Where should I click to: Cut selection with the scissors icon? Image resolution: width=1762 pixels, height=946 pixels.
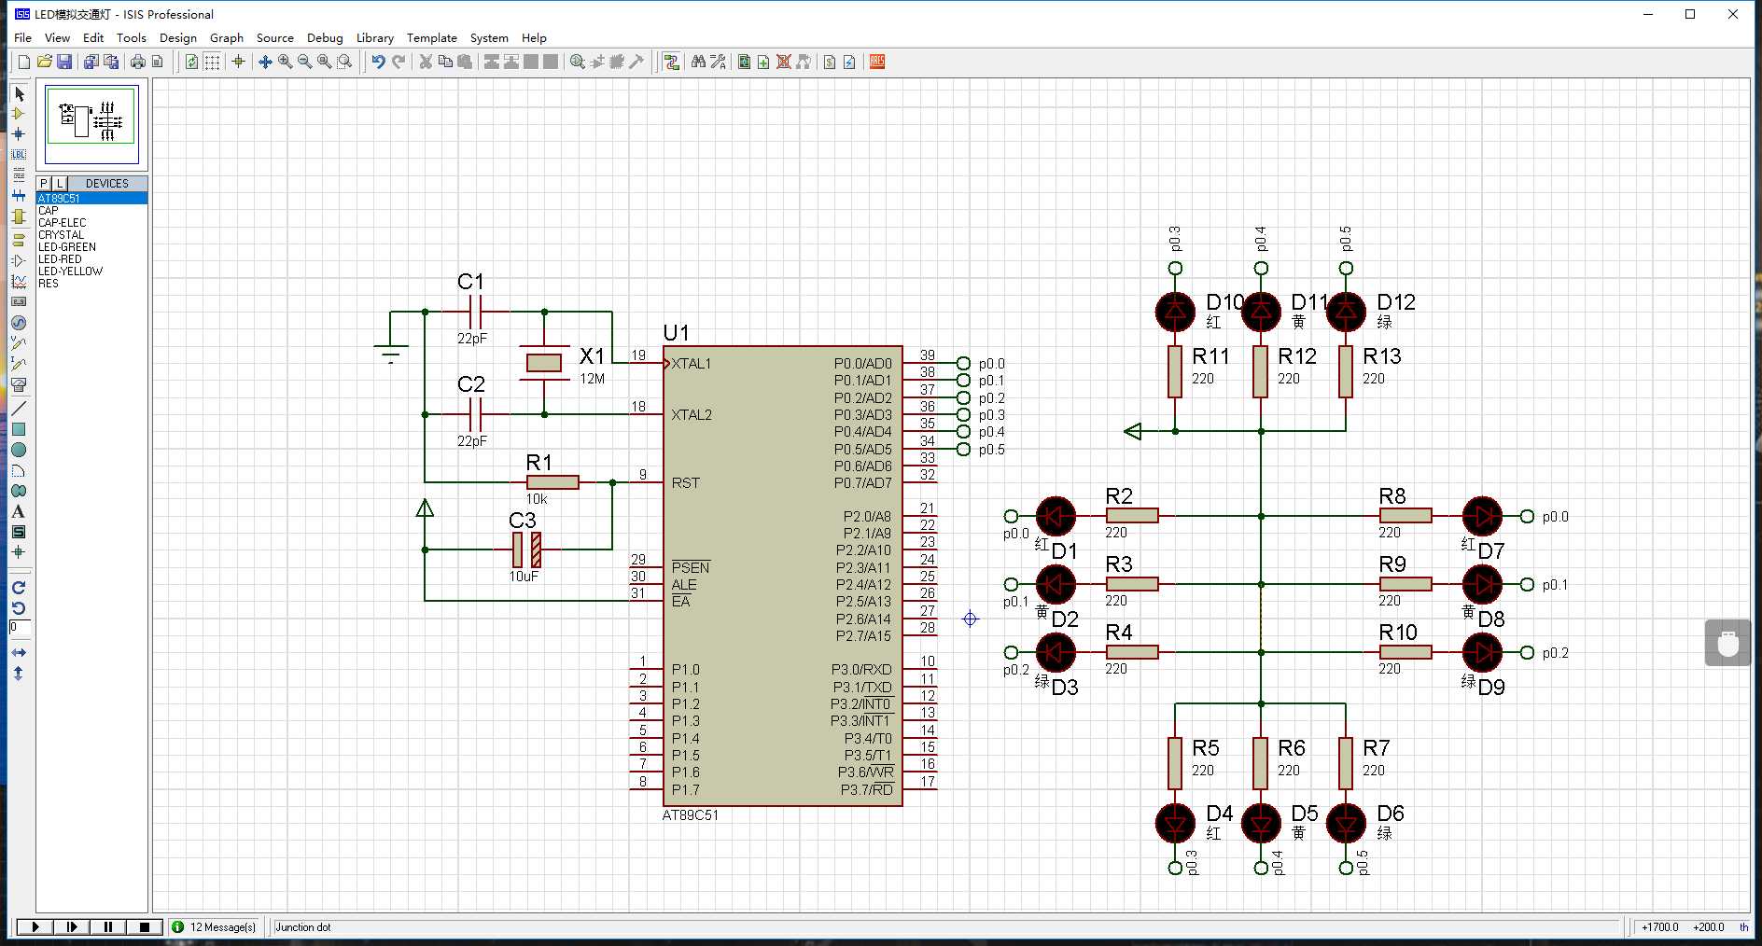pos(426,62)
